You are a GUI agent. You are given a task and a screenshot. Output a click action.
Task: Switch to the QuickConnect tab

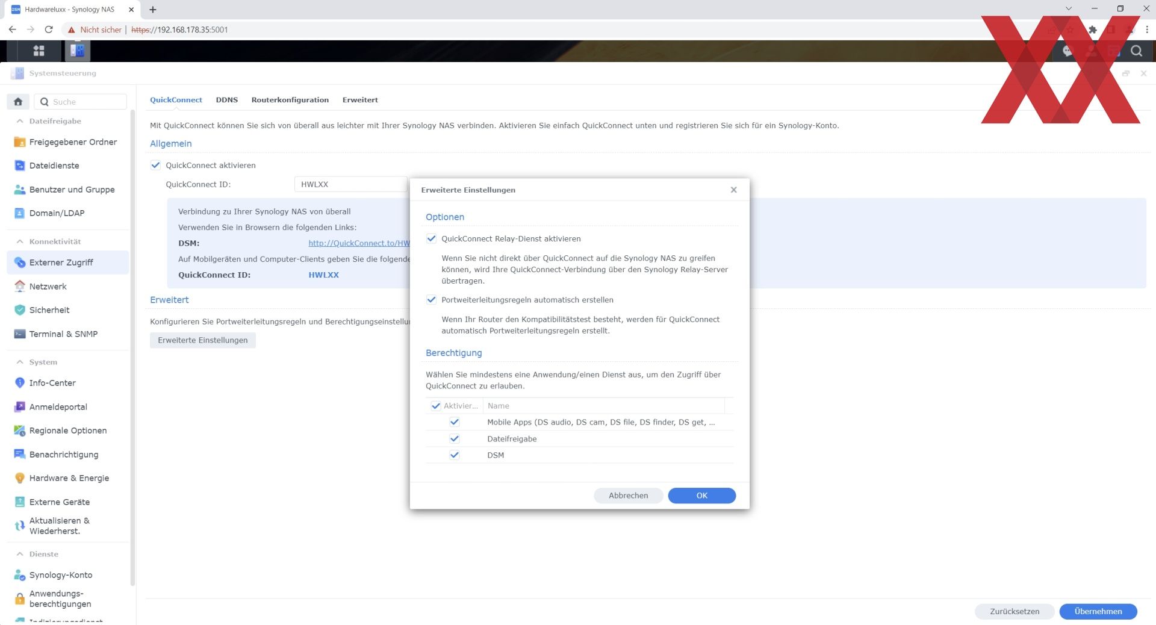click(176, 100)
